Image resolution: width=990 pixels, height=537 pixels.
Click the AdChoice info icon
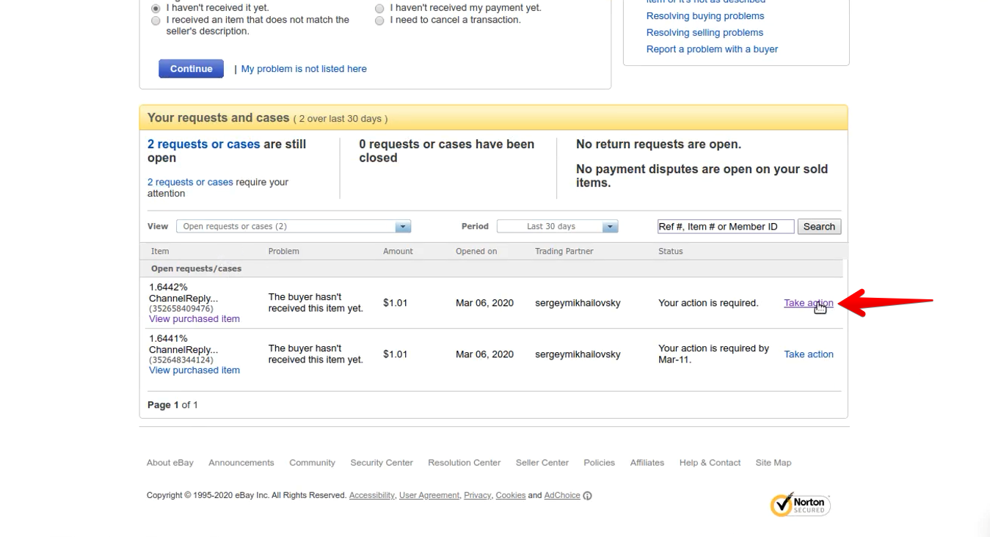(587, 496)
